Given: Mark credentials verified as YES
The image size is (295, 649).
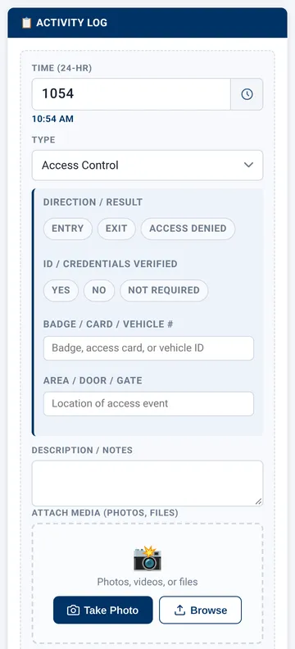Looking at the screenshot, I should pyautogui.click(x=61, y=290).
